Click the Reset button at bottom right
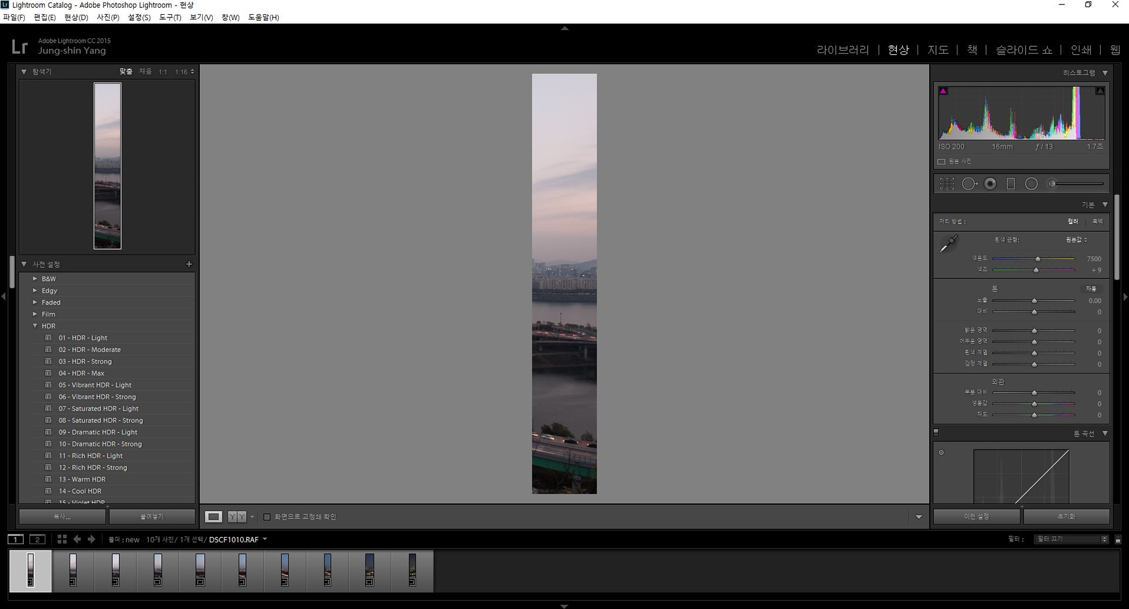 [1066, 517]
